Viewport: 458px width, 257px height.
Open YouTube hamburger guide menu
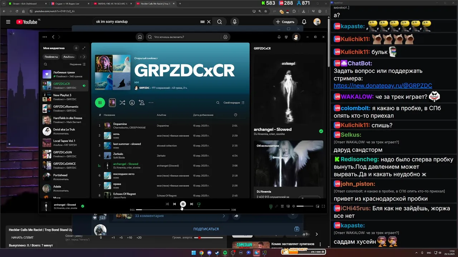pyautogui.click(x=8, y=22)
